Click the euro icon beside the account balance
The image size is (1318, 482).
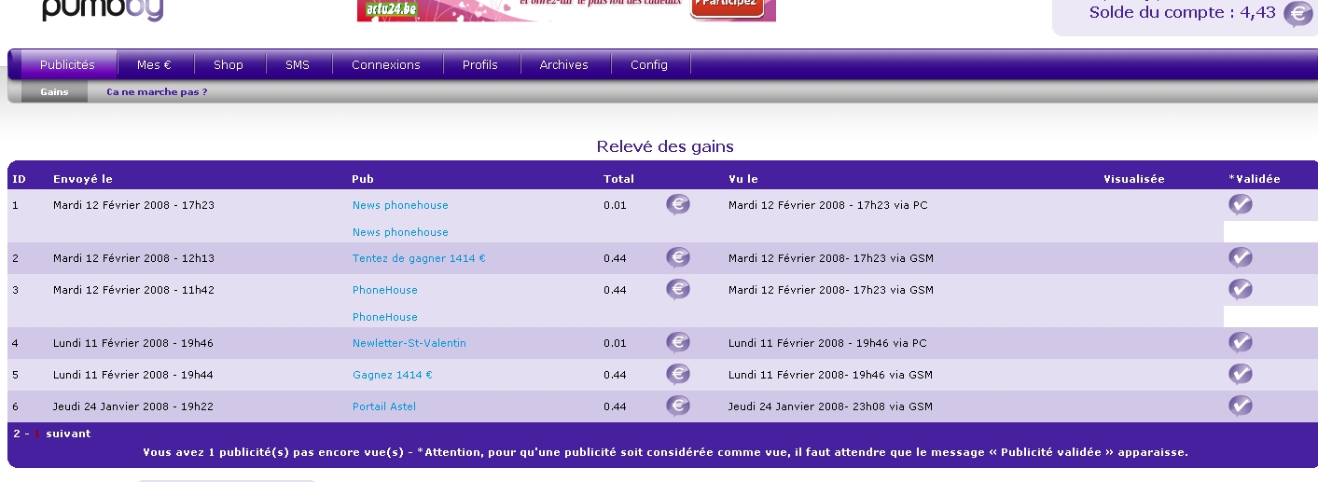click(x=1297, y=14)
